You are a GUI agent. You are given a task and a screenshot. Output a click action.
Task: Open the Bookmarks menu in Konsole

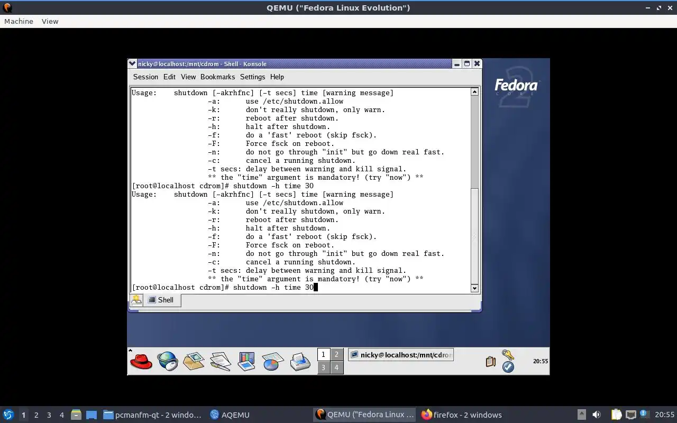217,77
